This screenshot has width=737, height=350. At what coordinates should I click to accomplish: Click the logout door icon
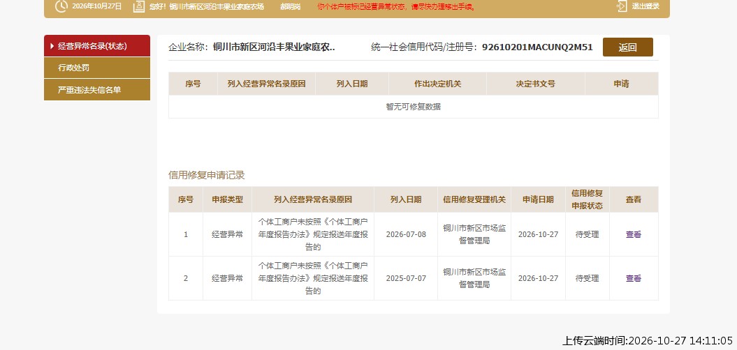coord(622,6)
